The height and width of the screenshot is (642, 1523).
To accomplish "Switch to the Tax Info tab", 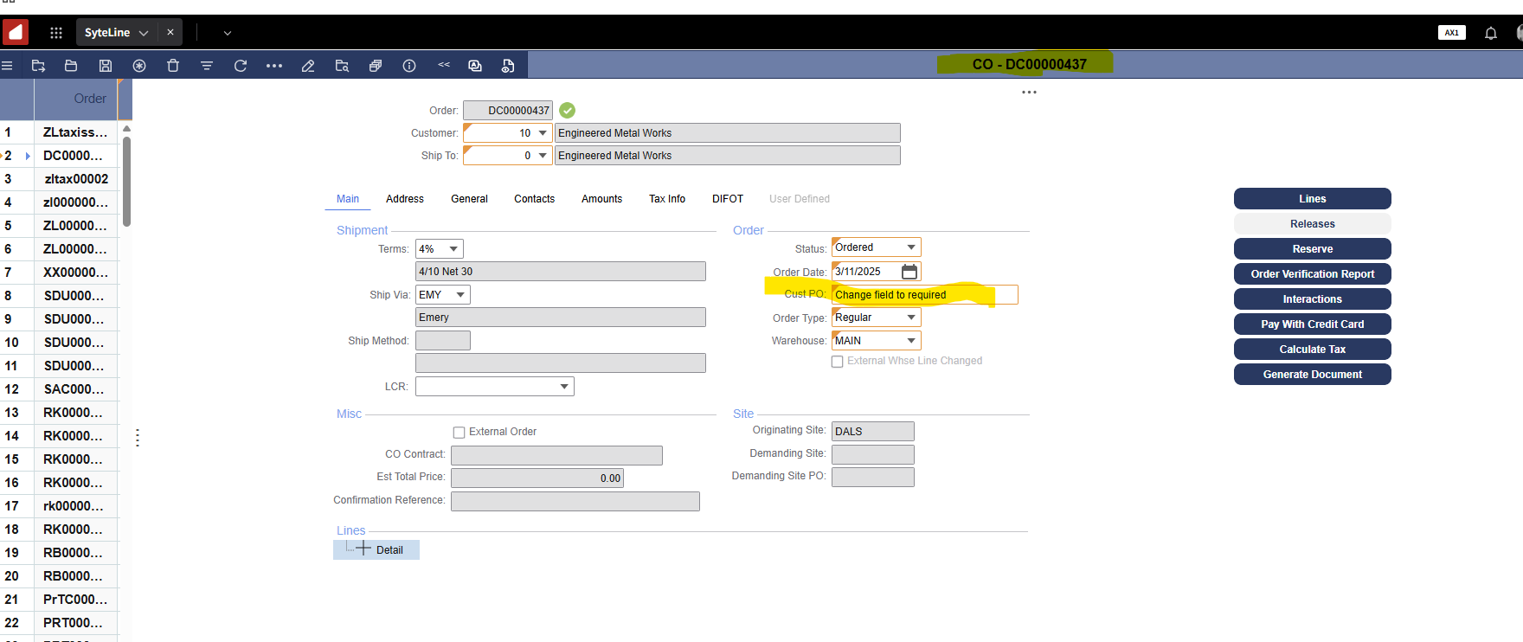I will [666, 199].
